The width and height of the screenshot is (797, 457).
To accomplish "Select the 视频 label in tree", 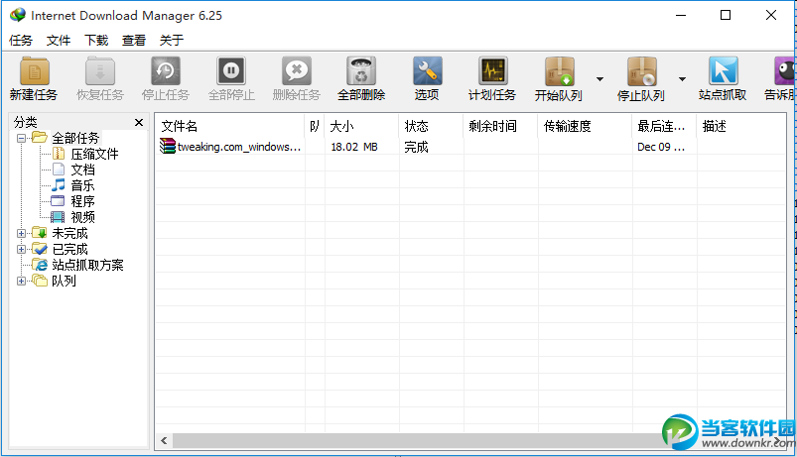I will pos(82,217).
